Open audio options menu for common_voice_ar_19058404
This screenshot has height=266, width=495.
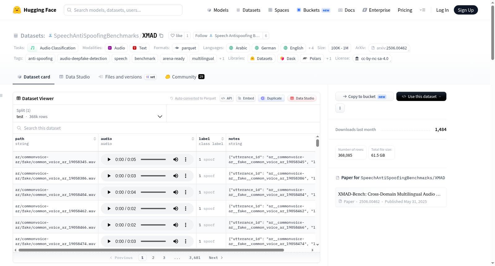[186, 192]
